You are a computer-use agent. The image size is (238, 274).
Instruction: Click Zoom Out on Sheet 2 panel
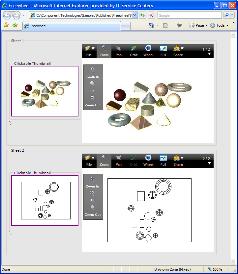pyautogui.click(x=93, y=211)
